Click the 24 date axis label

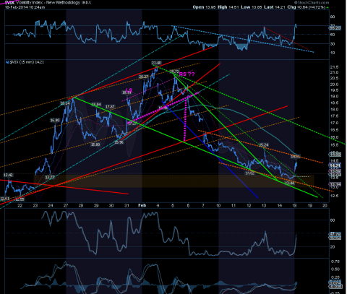pyautogui.click(x=51, y=206)
